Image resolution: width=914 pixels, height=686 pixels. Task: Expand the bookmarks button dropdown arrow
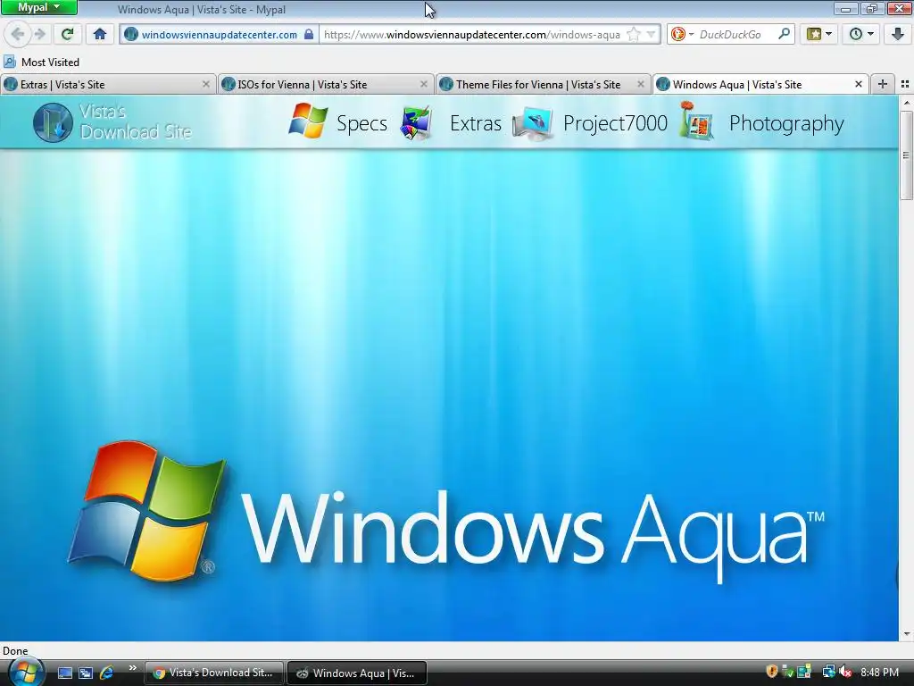coord(828,35)
